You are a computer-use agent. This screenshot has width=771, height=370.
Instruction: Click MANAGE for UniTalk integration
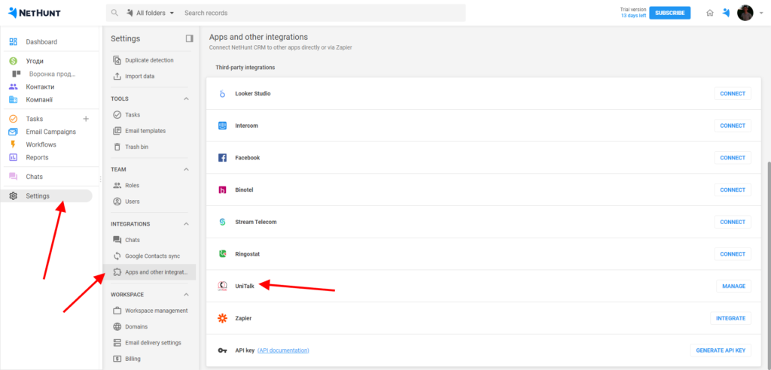pyautogui.click(x=733, y=286)
